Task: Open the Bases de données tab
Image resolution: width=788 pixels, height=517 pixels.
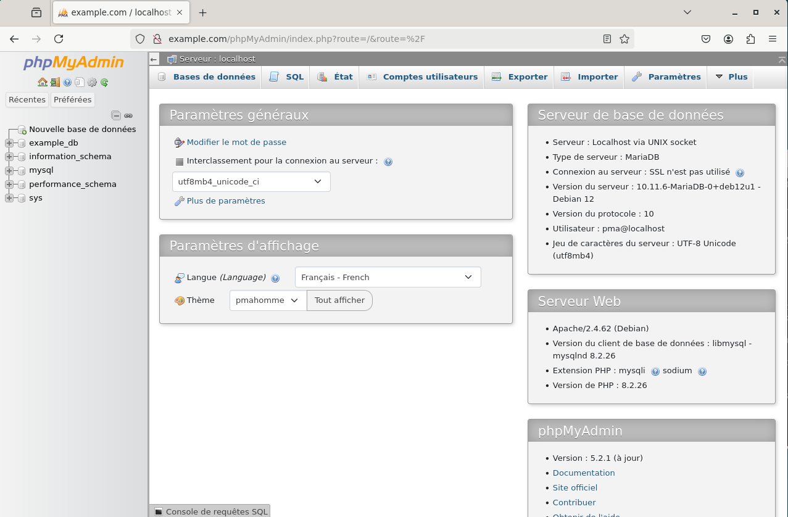Action: (207, 77)
